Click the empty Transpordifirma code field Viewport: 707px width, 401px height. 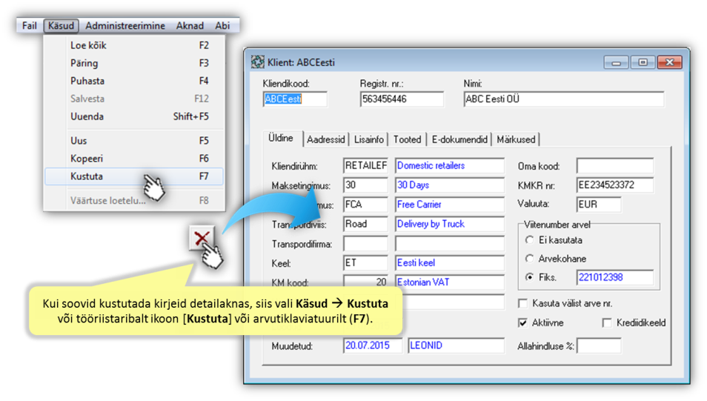[x=365, y=244]
